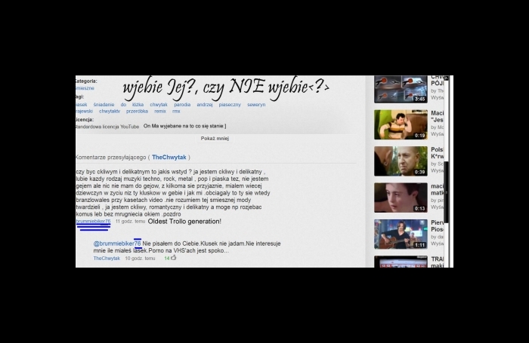Screen dimensions: 529x343
Task: Click the 'piaseczny' tag
Action: pos(230,104)
